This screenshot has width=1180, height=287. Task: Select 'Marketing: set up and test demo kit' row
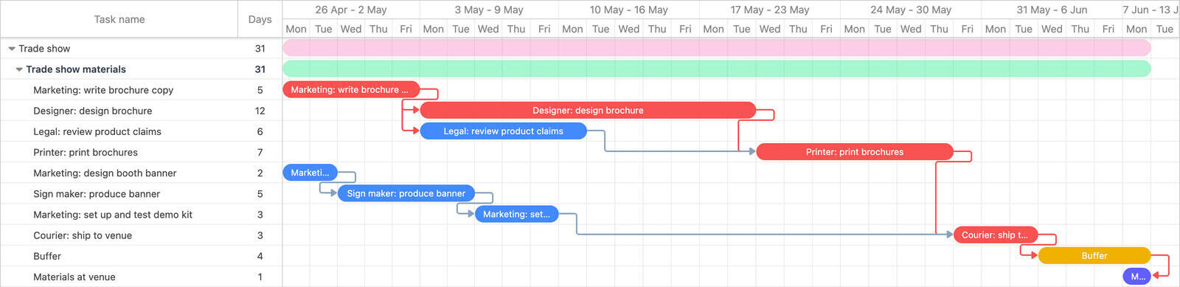click(141, 215)
